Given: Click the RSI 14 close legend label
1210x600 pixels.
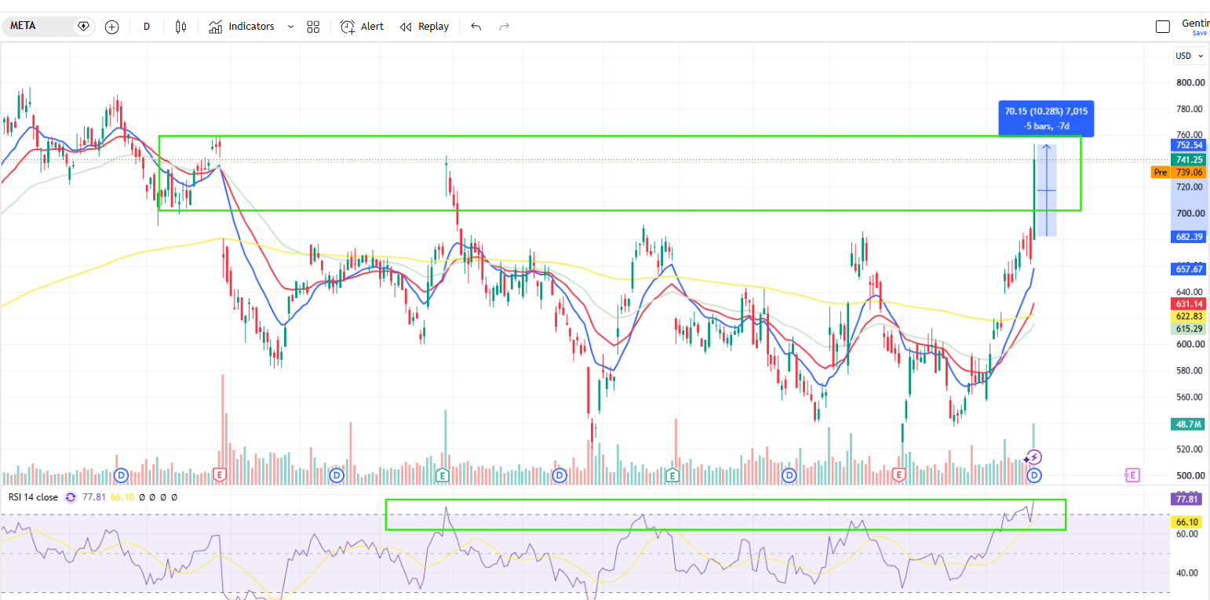Looking at the screenshot, I should [33, 496].
